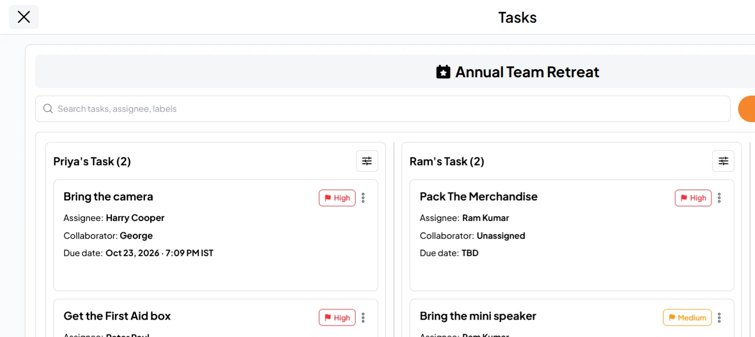
Task: Click the Tasks page heading
Action: click(x=518, y=17)
